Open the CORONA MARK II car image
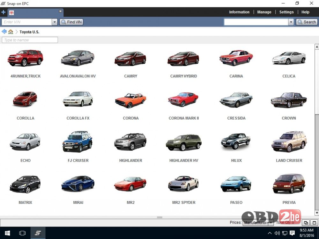319x239 pixels. pyautogui.click(x=183, y=99)
